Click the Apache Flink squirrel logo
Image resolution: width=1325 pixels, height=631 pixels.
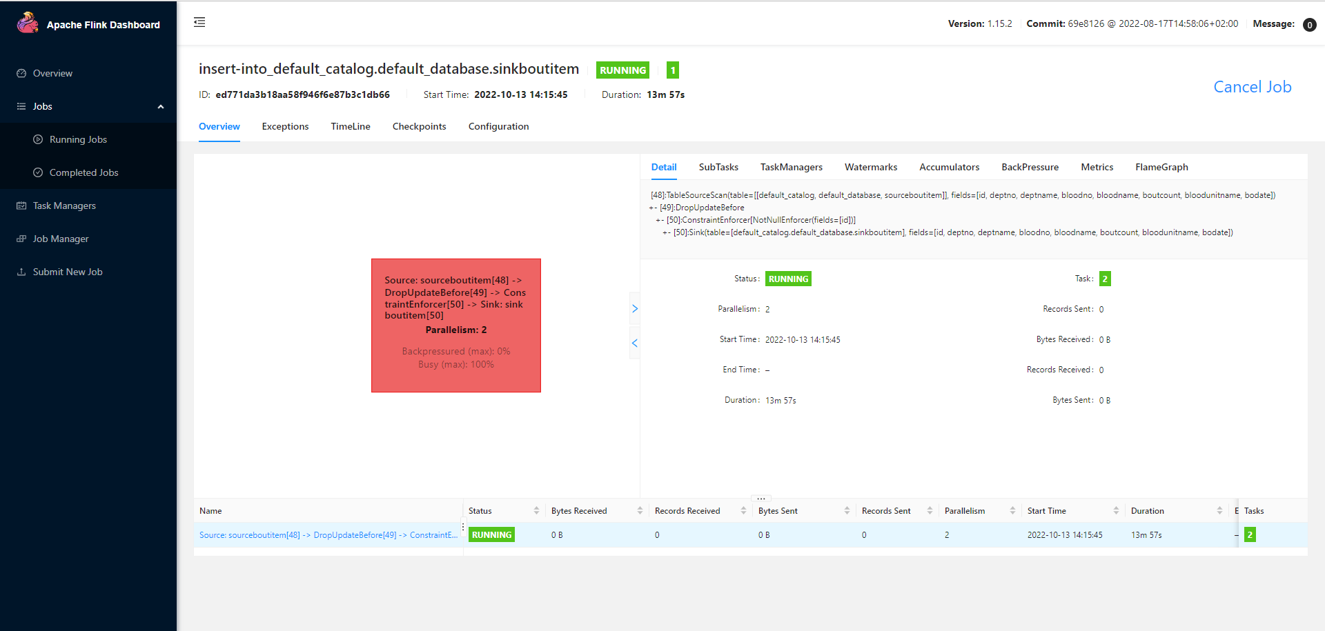(28, 23)
